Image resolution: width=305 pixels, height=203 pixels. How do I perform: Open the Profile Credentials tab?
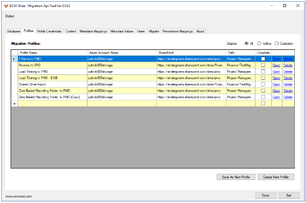pyautogui.click(x=49, y=31)
